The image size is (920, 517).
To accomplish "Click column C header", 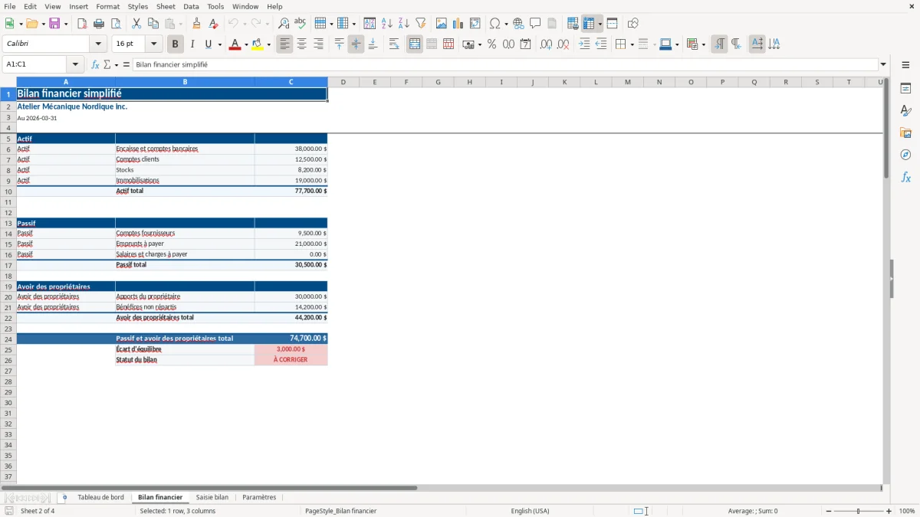I will (x=291, y=82).
